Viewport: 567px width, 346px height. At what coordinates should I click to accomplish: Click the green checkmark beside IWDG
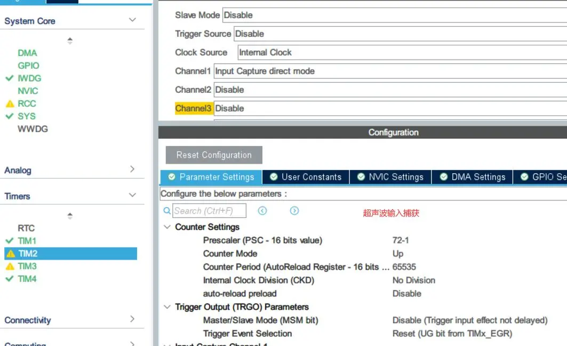(x=10, y=78)
